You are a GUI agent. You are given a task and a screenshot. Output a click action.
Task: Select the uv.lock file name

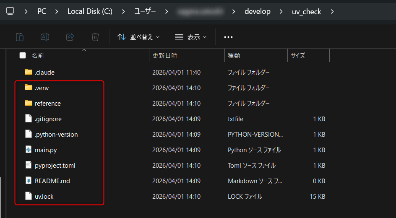click(44, 197)
